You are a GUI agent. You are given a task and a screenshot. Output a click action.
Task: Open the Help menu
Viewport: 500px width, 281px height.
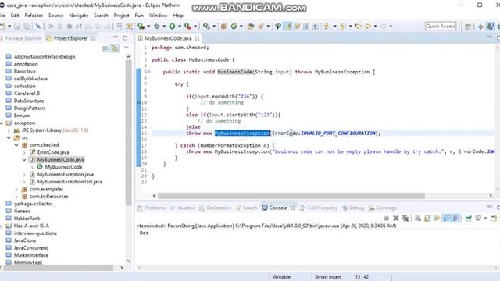tap(178, 16)
